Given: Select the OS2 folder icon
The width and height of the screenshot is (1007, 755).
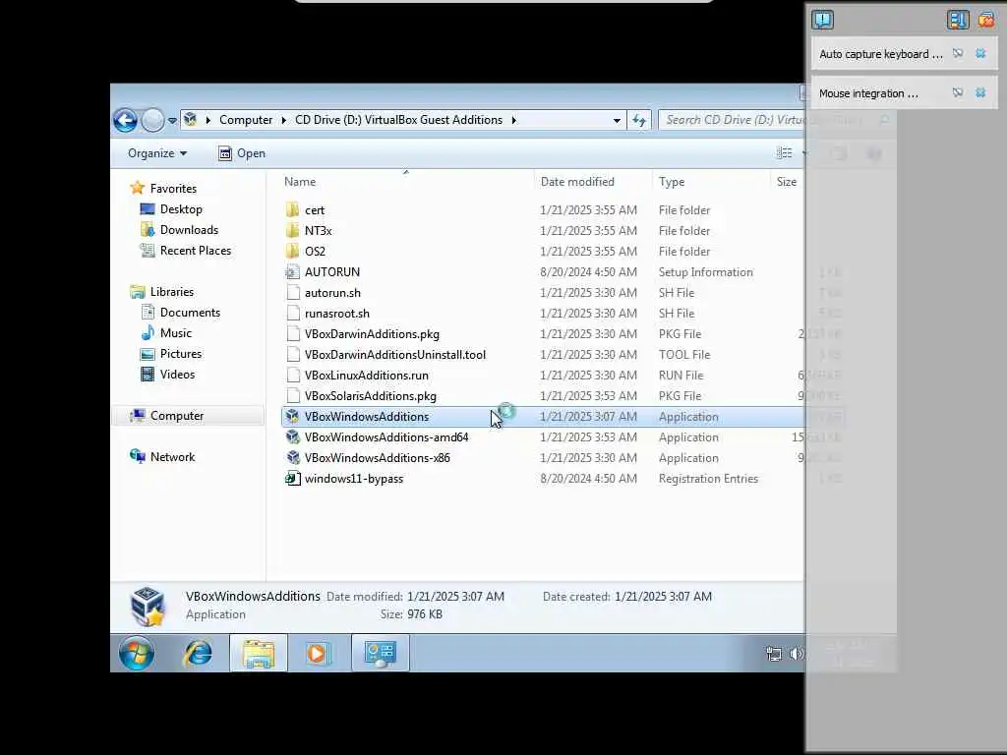Looking at the screenshot, I should point(293,251).
